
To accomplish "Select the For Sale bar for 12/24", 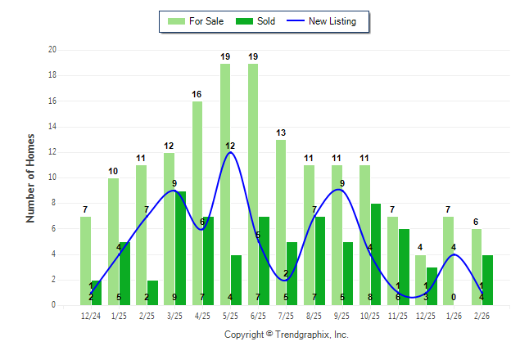I will (x=85, y=260).
